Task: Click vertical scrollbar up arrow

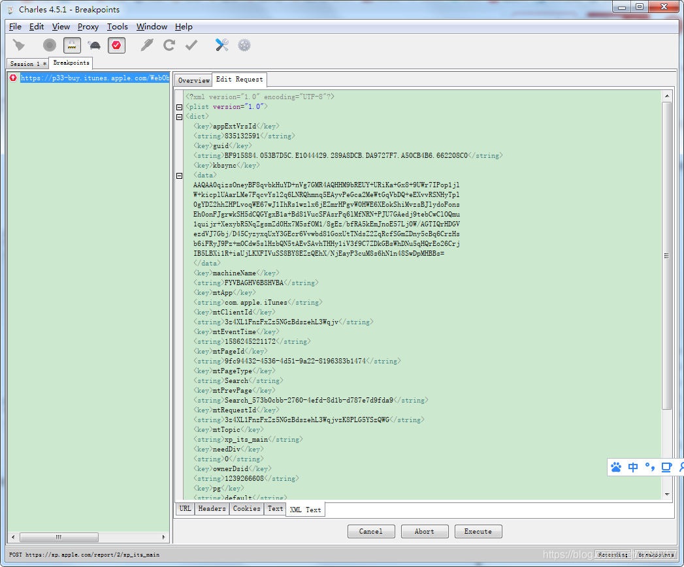Action: [666, 96]
